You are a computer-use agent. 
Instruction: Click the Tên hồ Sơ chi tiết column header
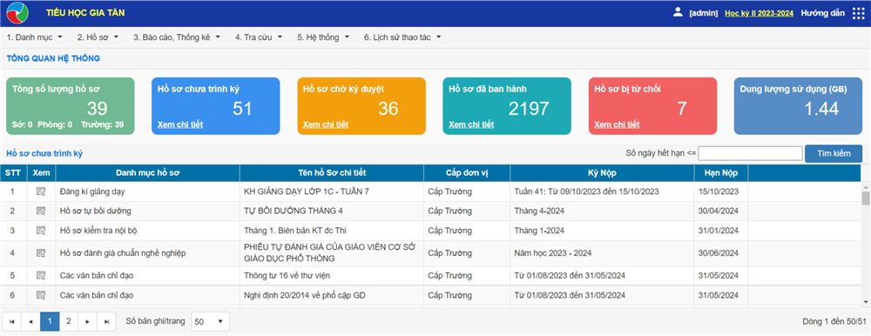point(332,172)
